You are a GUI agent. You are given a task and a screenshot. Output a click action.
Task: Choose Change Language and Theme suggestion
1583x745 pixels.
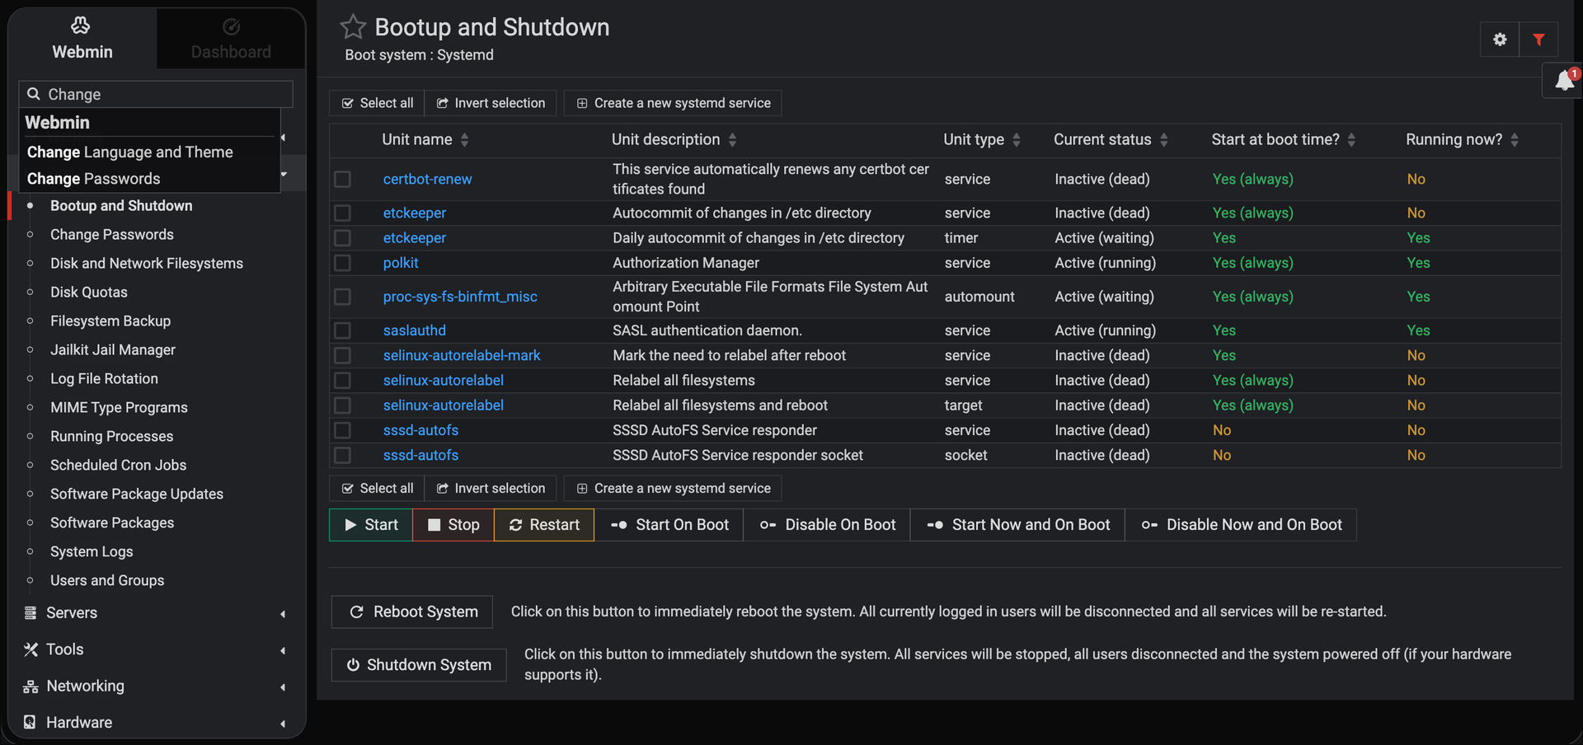(x=130, y=152)
